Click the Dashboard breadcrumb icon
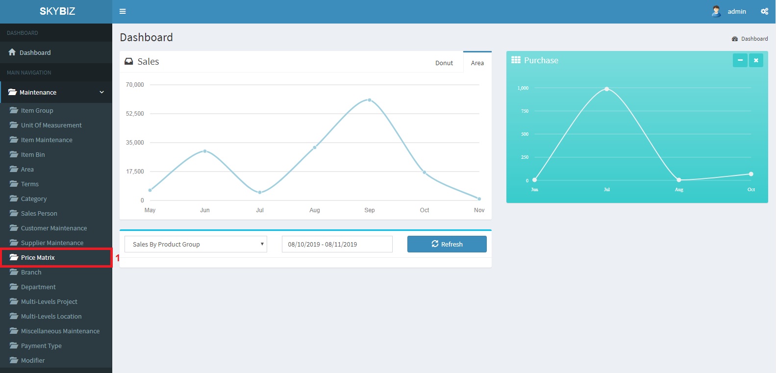This screenshot has height=373, width=776. [735, 39]
